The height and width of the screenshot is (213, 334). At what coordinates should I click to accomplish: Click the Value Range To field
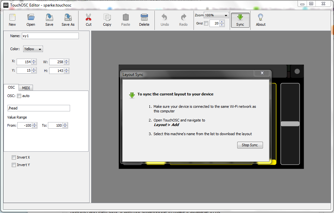[56, 125]
